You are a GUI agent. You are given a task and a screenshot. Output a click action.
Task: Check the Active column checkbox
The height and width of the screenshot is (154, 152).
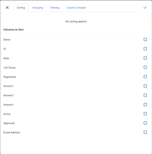tap(145, 114)
